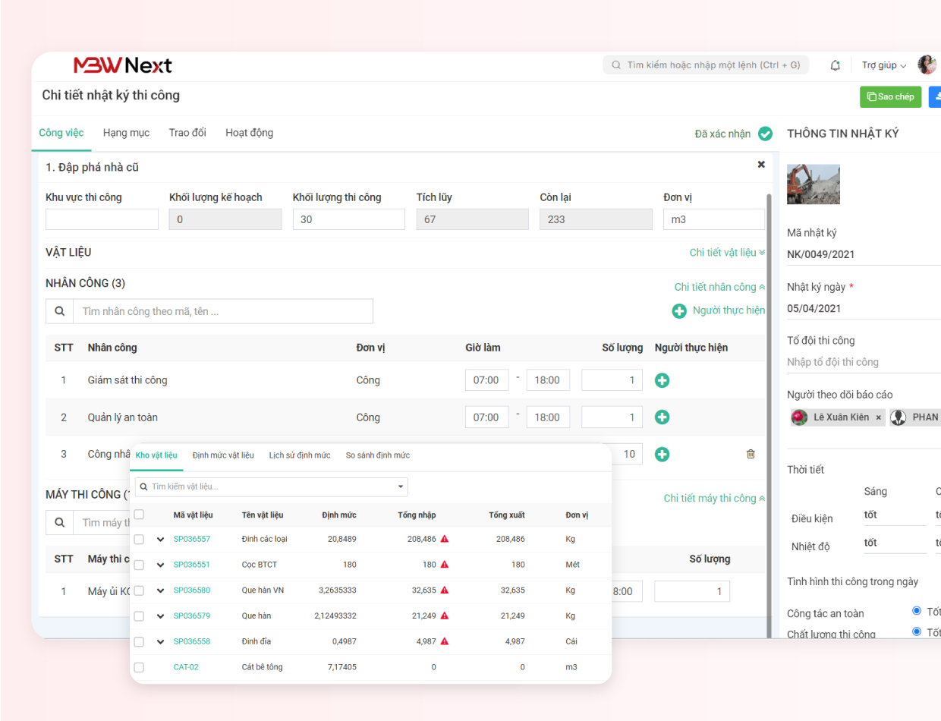Click the trash icon in row 3
The image size is (941, 721).
point(751,454)
